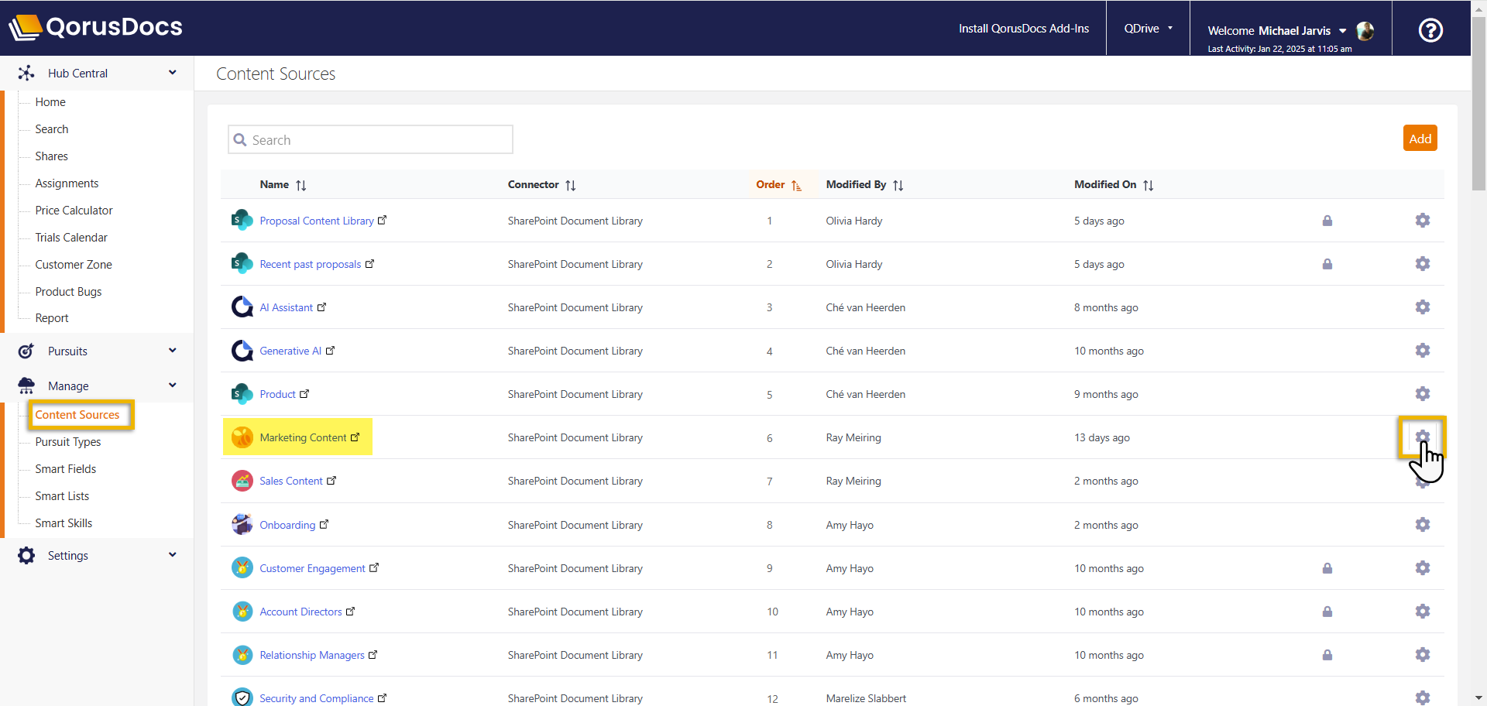Open settings gear for Relationship Managers row
This screenshot has height=706, width=1487.
click(1422, 655)
